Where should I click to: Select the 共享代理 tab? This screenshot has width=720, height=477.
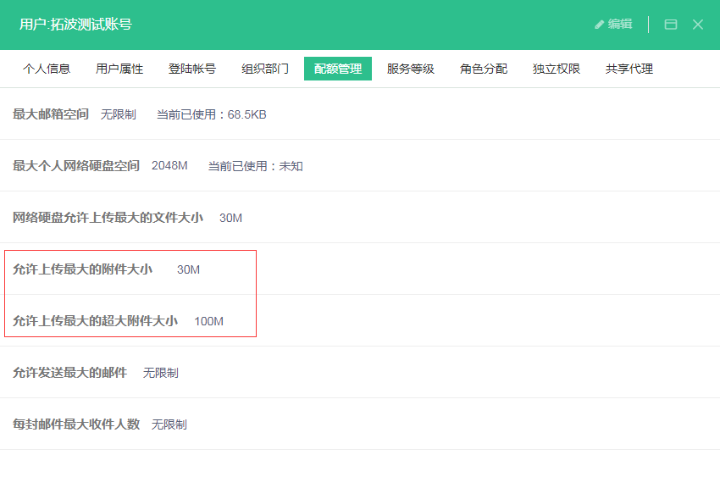click(x=629, y=69)
